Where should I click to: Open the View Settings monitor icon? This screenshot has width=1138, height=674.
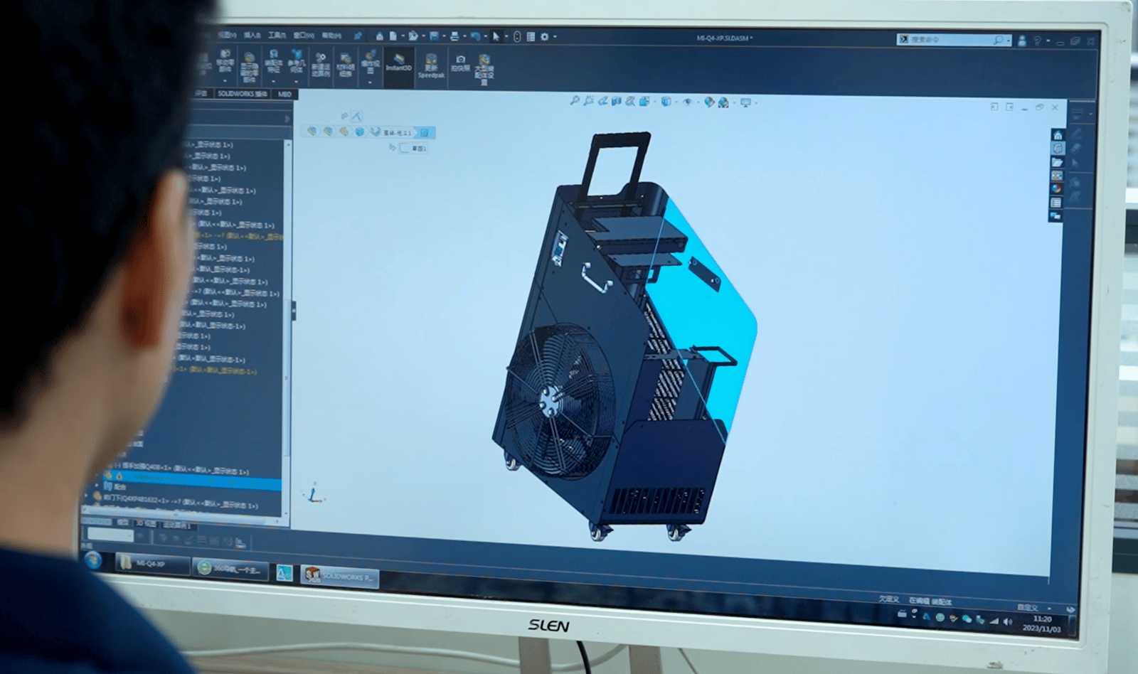(745, 102)
